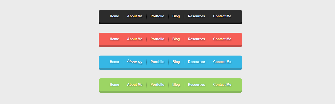Click Contact Me in the black menu
Image resolution: width=335 pixels, height=104 pixels.
coord(222,16)
